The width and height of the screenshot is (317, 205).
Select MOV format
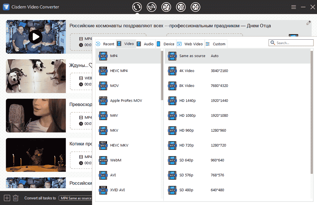pos(128,86)
